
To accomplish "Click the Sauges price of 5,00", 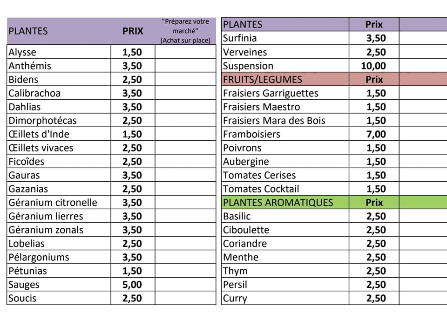I will pyautogui.click(x=133, y=285).
